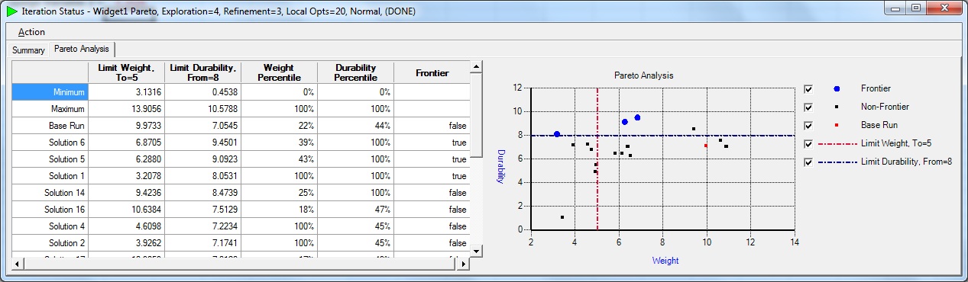The image size is (968, 282).
Task: Select the Solution 2 row
Action: point(50,242)
